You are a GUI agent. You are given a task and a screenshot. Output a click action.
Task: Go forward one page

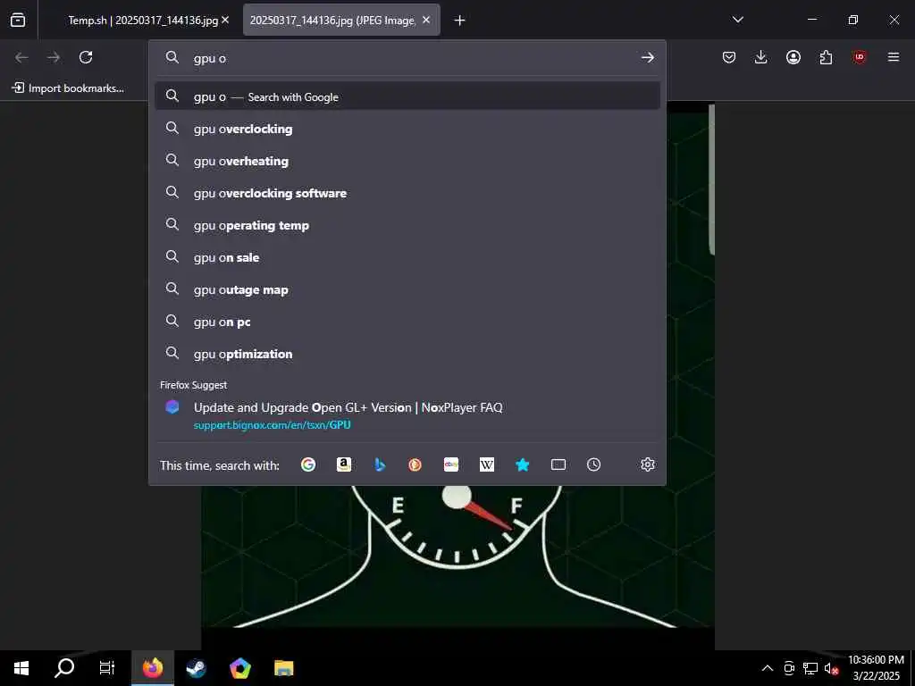coord(54,57)
